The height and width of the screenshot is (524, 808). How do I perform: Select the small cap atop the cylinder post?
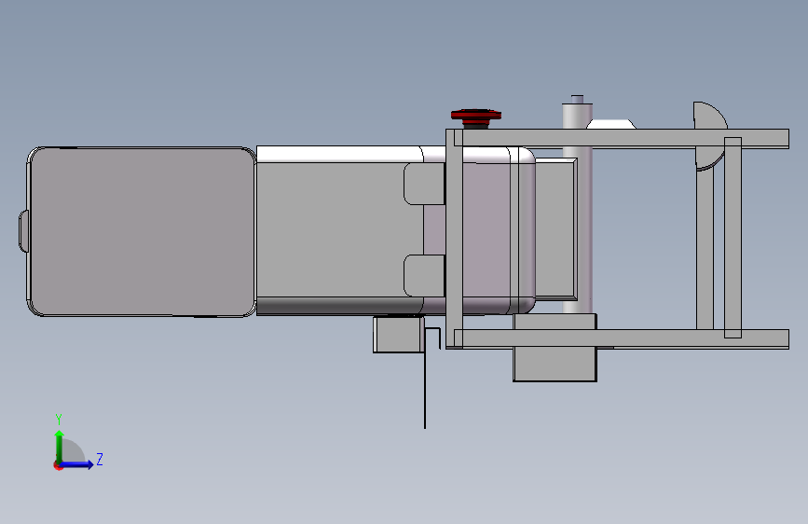point(577,99)
